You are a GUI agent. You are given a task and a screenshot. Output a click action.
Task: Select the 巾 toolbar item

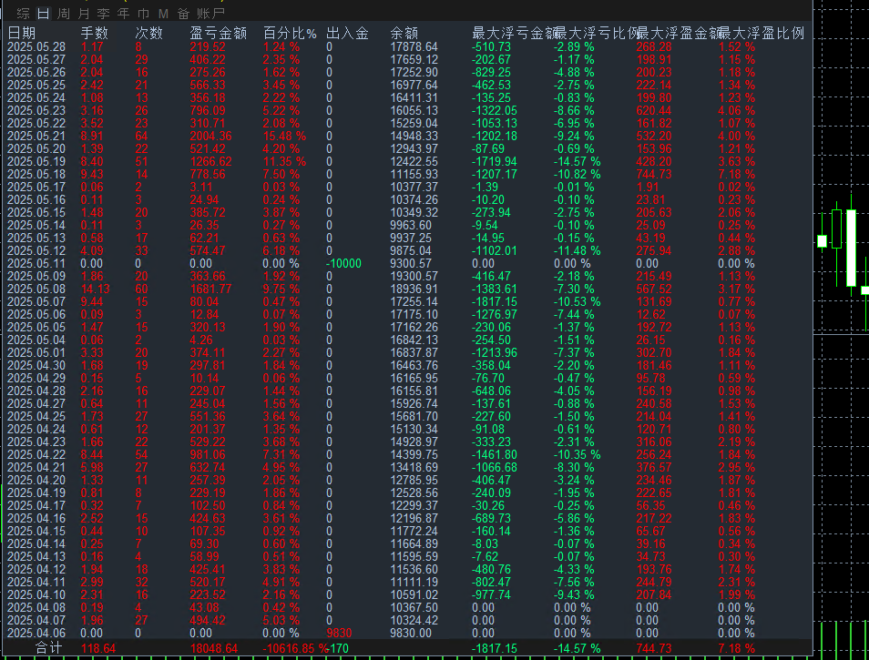click(x=143, y=13)
